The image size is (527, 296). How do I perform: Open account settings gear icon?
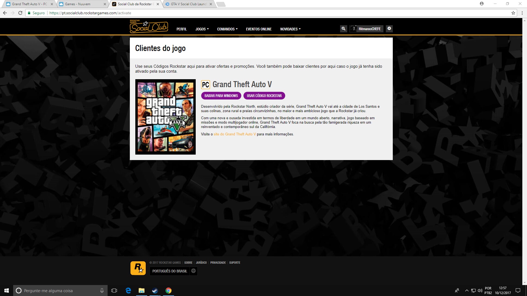(389, 29)
